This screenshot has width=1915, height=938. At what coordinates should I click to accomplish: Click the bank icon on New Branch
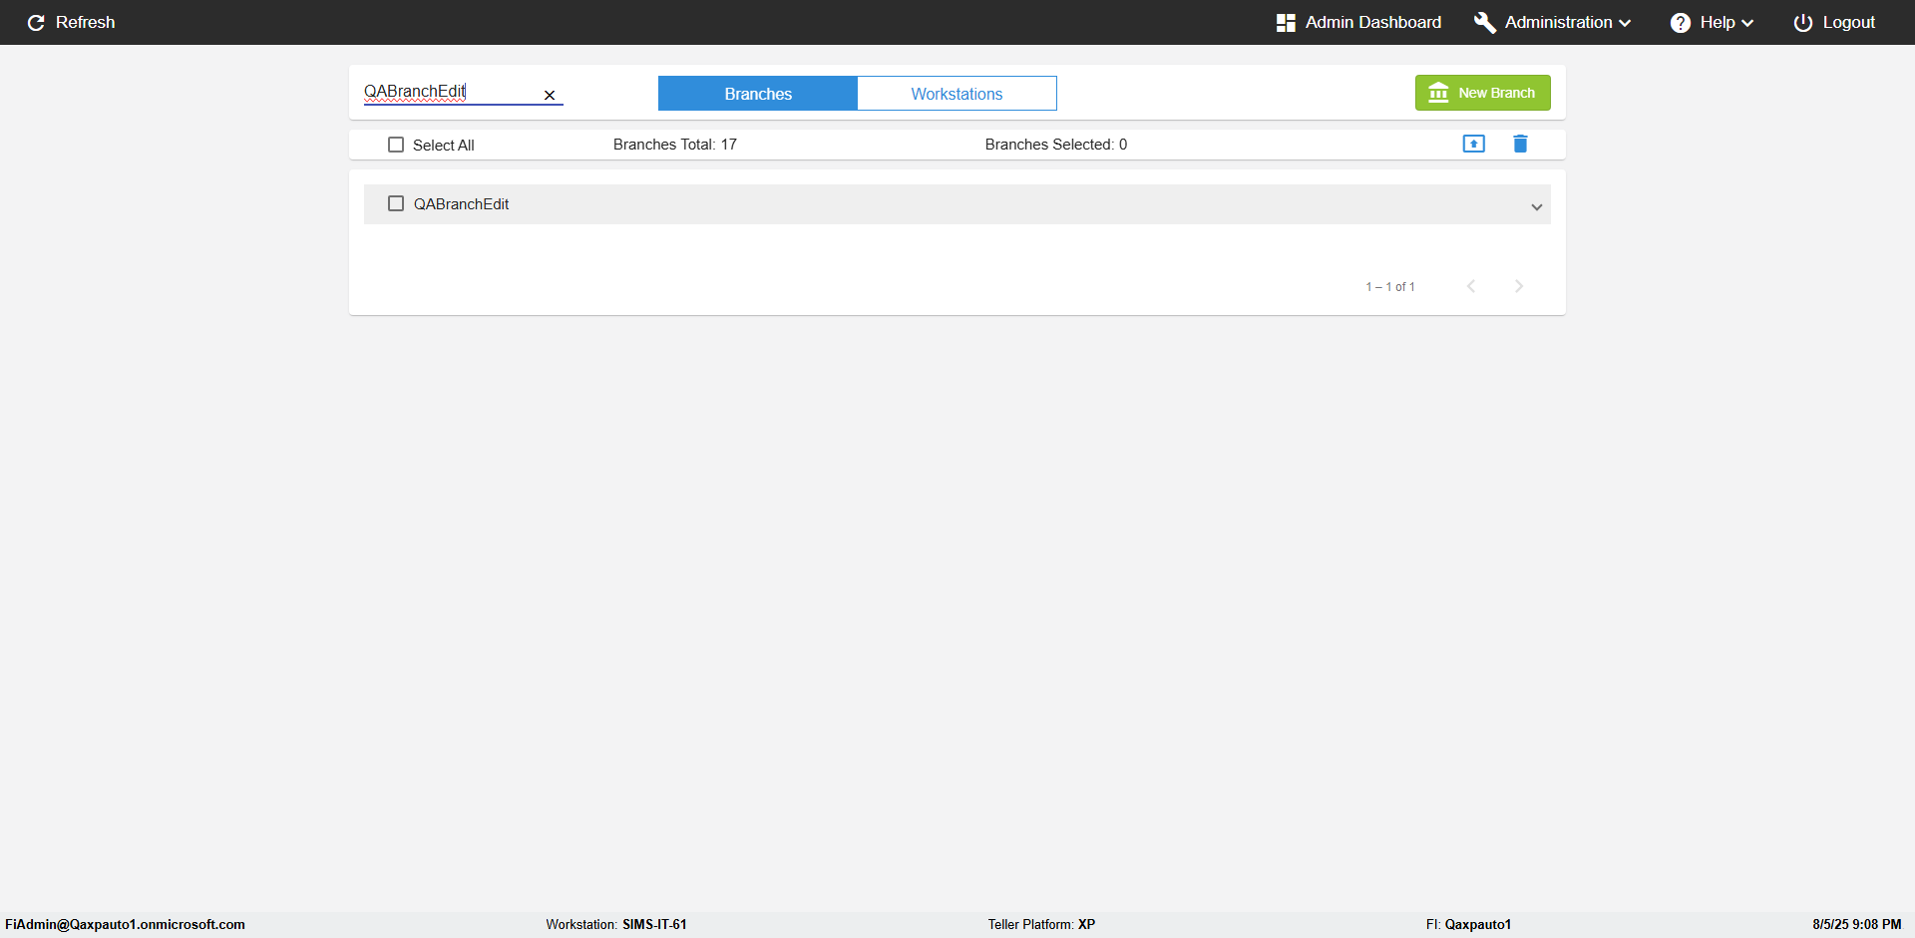pos(1438,93)
